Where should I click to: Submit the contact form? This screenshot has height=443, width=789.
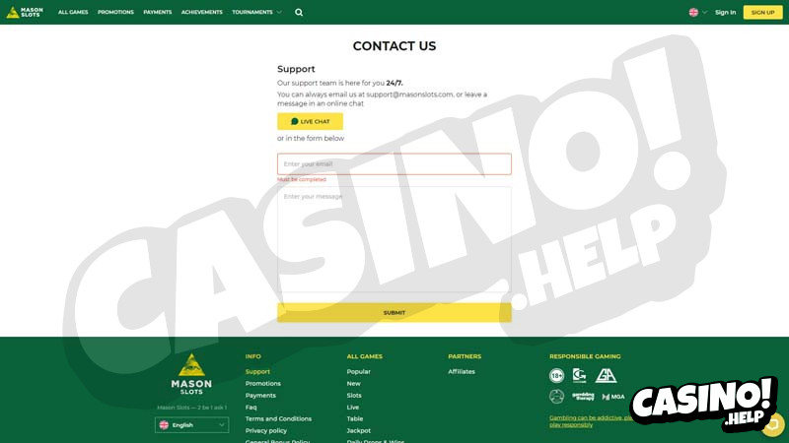394,312
